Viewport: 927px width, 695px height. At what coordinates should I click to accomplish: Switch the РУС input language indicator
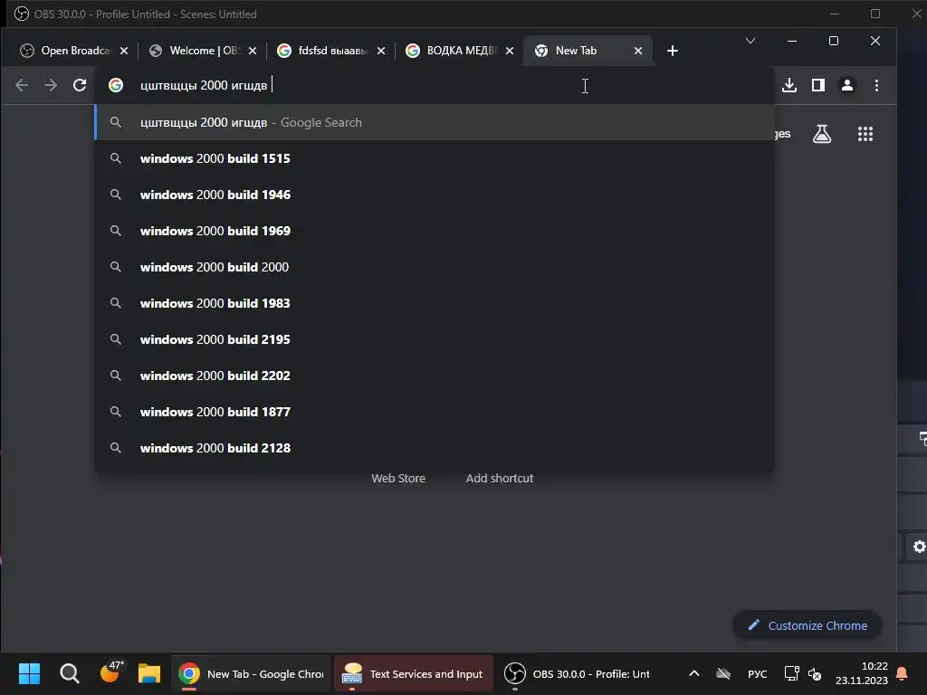[x=758, y=673]
